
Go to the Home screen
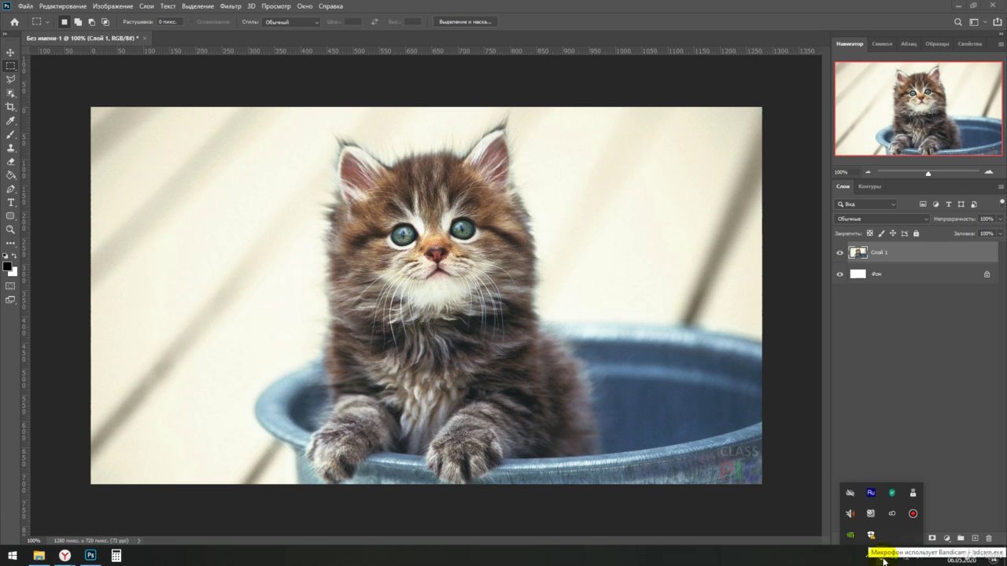(14, 22)
